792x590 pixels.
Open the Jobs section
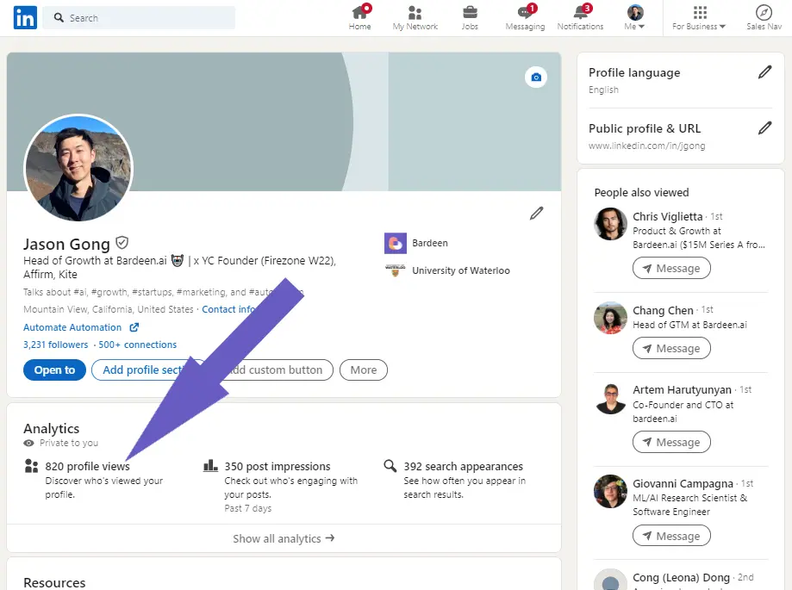tap(470, 18)
